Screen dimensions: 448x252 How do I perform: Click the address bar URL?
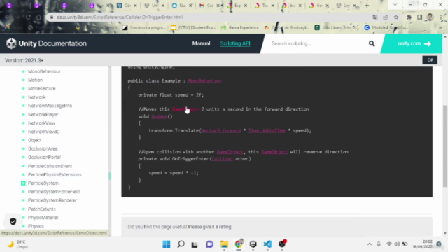(x=120, y=17)
